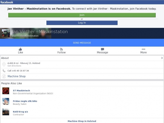Click Call +45 40 16 87 34

pos(18,71)
